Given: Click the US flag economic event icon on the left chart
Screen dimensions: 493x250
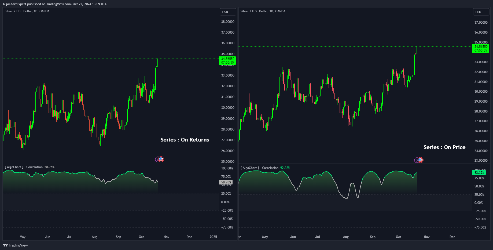Looking at the screenshot, I should click(161, 159).
